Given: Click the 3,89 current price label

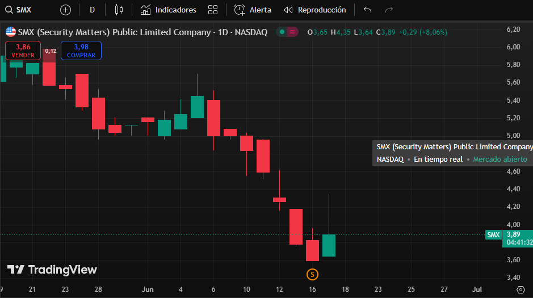Looking at the screenshot, I should tap(513, 234).
